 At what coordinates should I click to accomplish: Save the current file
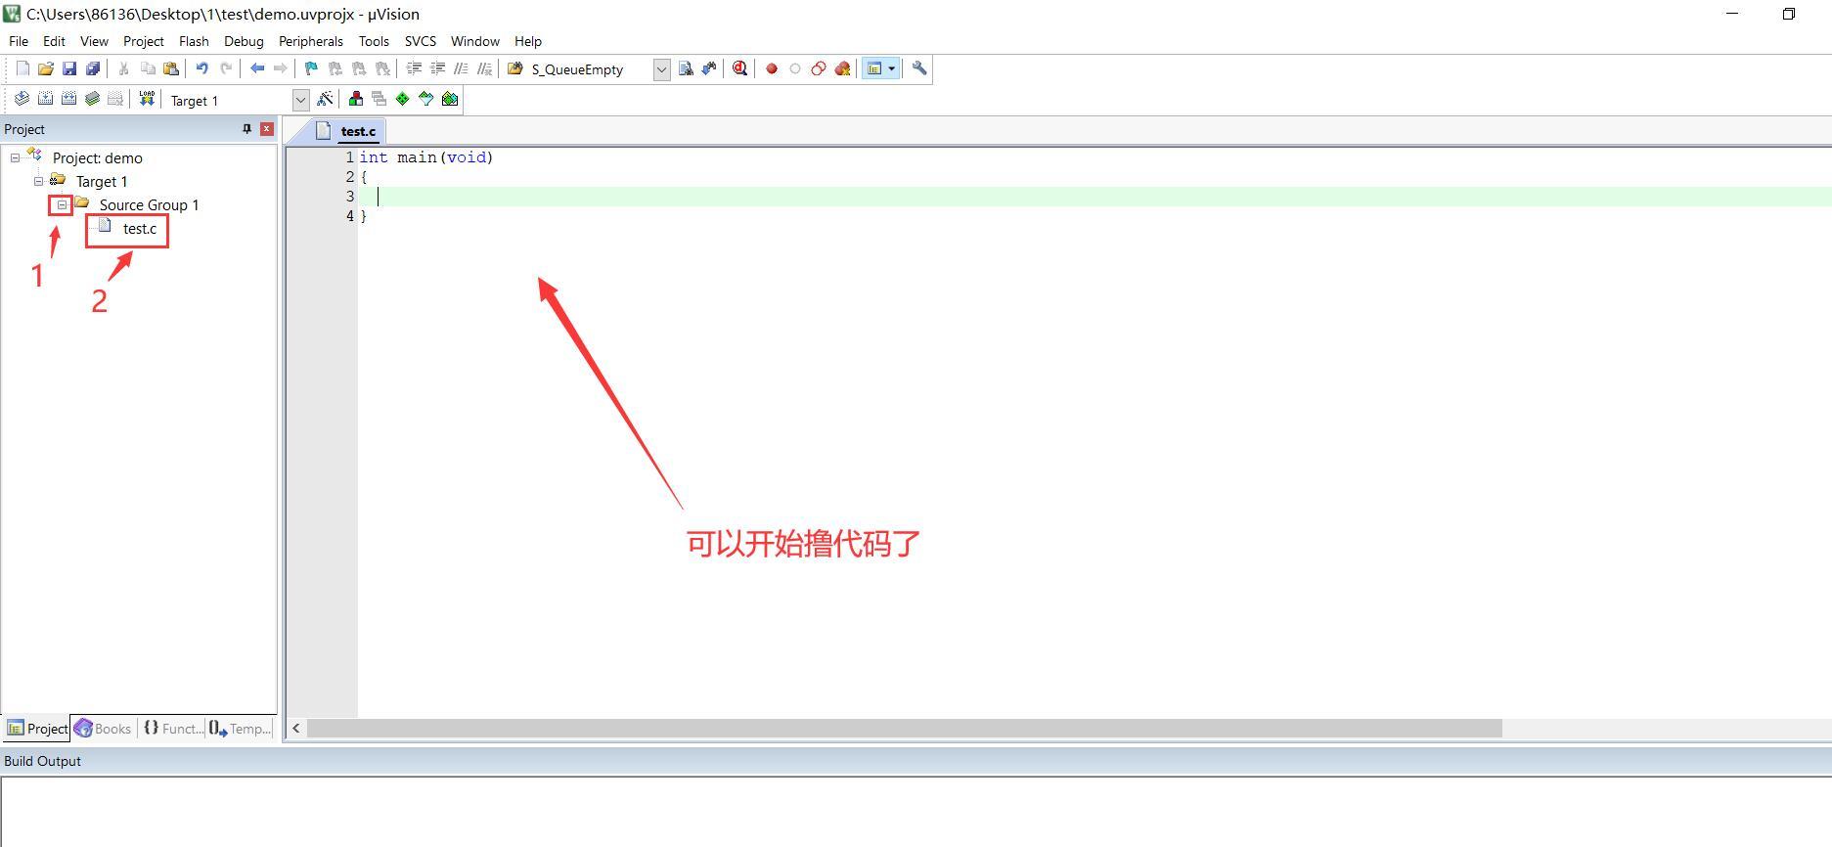click(69, 68)
